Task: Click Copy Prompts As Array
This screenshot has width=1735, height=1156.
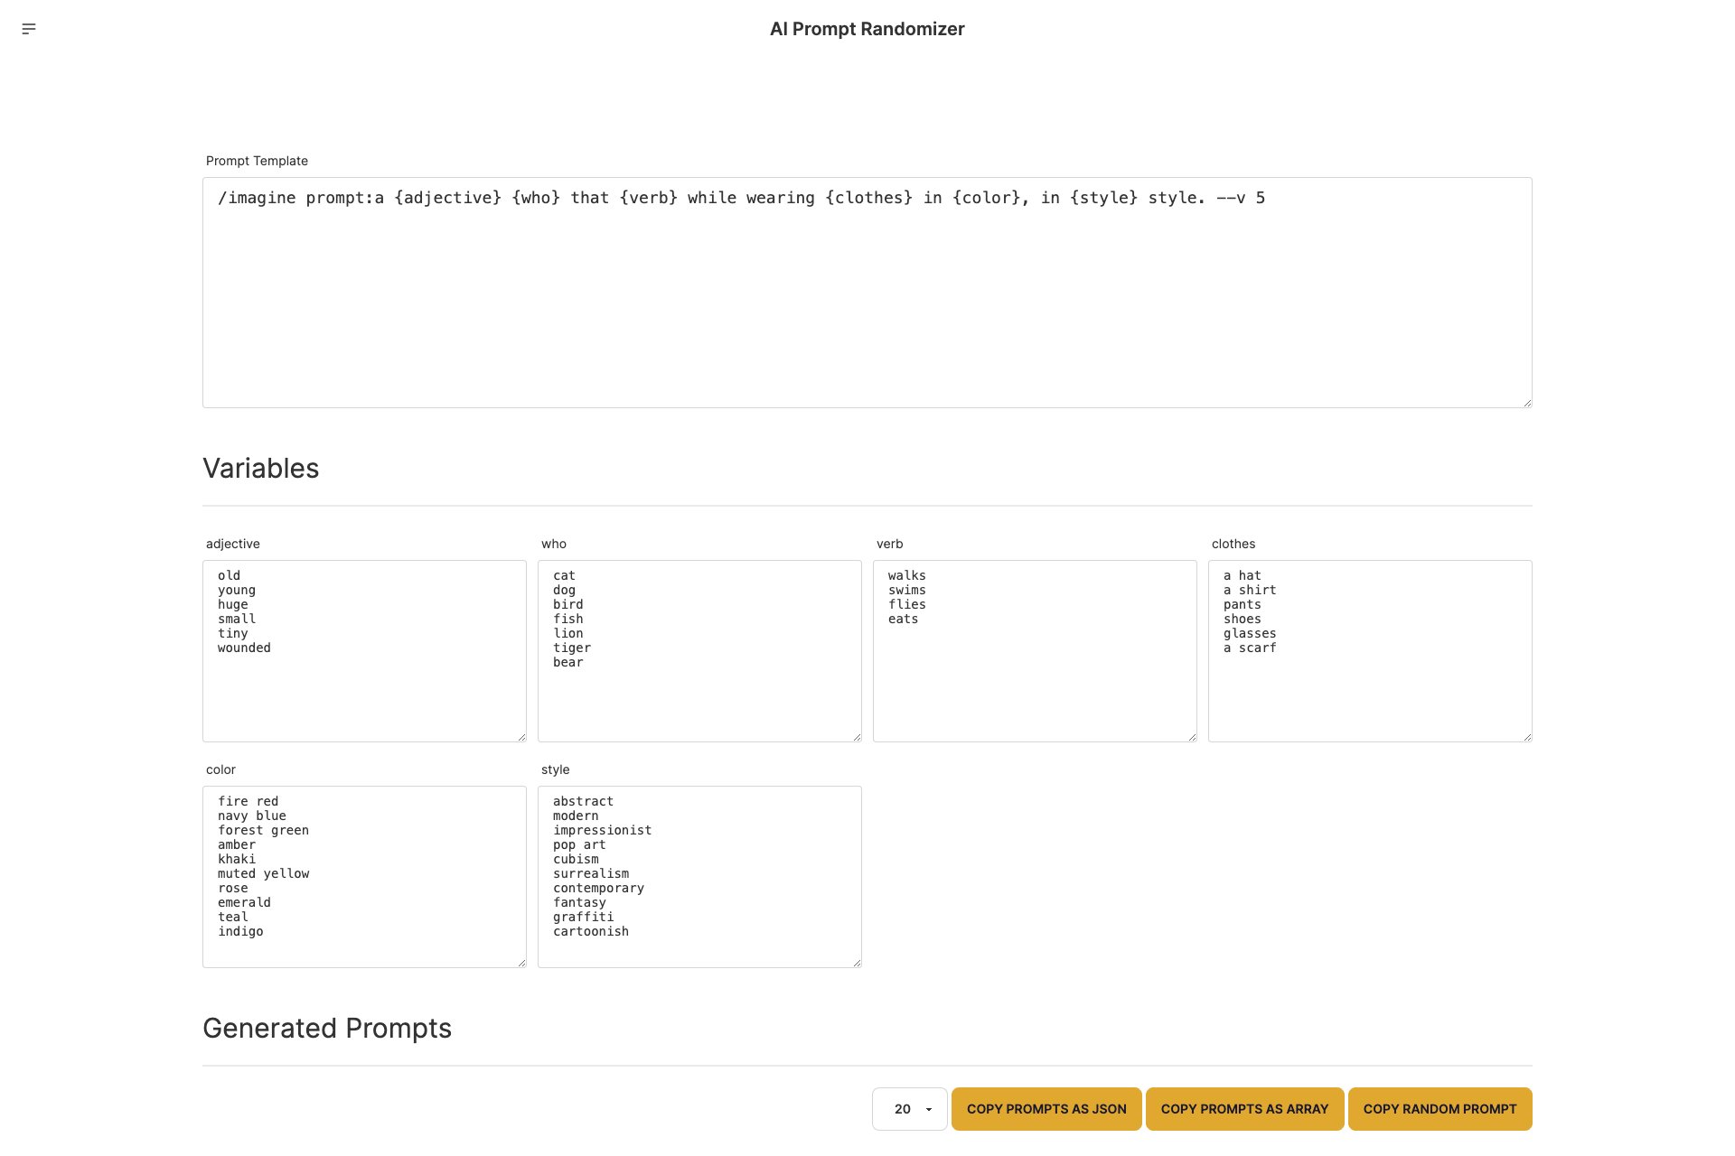Action: pyautogui.click(x=1244, y=1108)
